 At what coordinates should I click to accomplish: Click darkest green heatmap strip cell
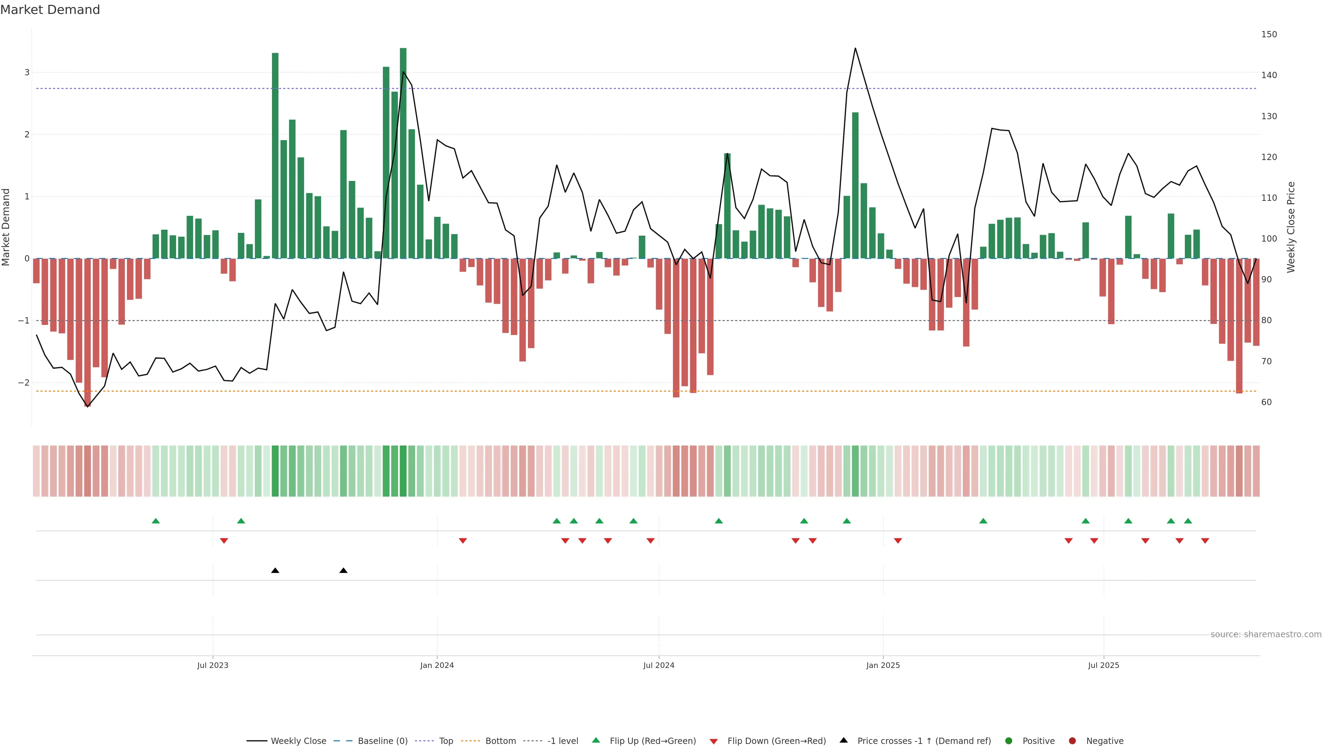click(x=403, y=471)
